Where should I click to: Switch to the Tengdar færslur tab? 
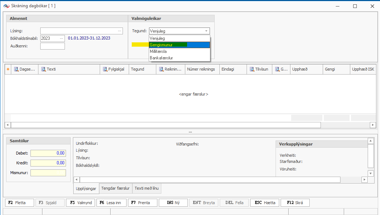pos(115,188)
